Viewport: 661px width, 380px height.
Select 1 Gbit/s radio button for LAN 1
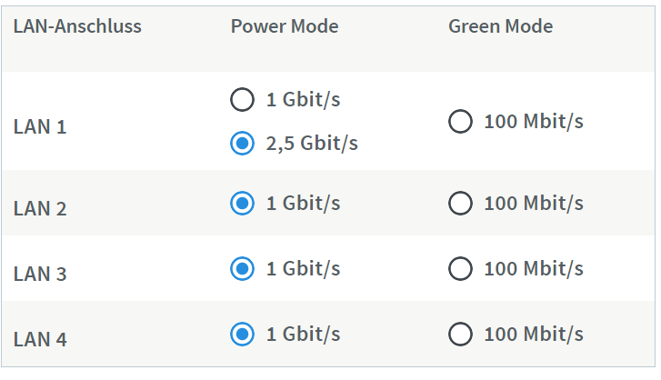coord(242,99)
